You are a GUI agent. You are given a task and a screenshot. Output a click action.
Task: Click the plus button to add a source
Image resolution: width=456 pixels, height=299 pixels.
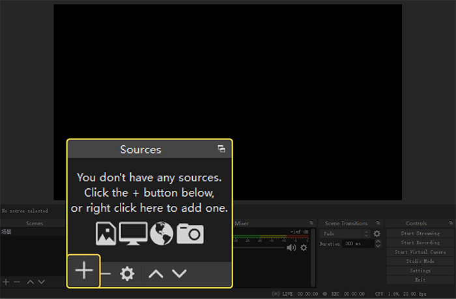click(x=84, y=271)
